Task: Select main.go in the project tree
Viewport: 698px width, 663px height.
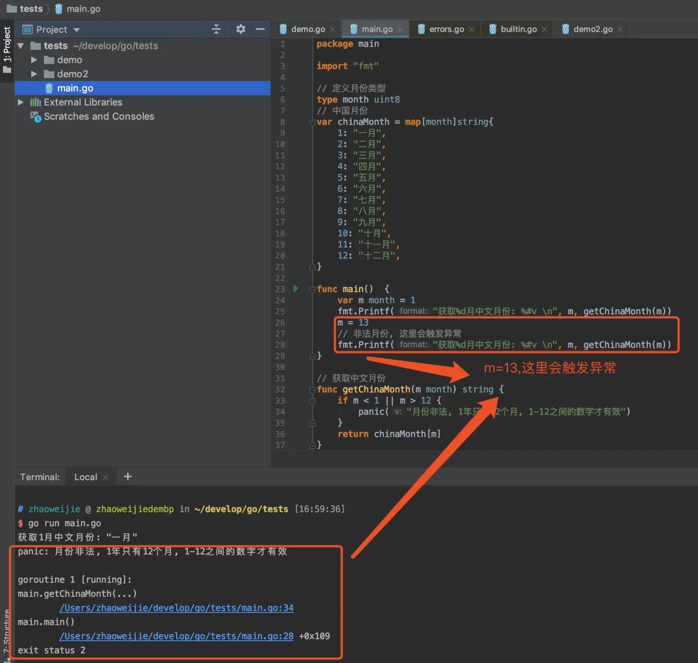Action: [143, 88]
